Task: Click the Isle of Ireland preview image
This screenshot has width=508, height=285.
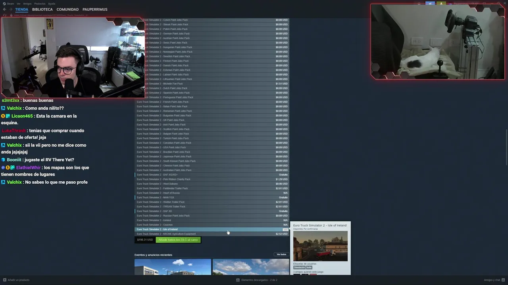Action: (x=320, y=246)
